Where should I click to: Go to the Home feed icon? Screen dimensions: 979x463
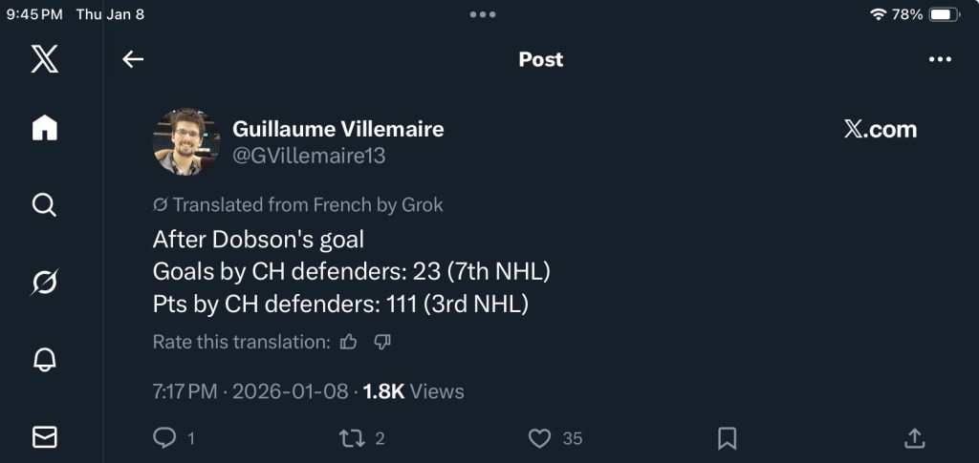(44, 128)
